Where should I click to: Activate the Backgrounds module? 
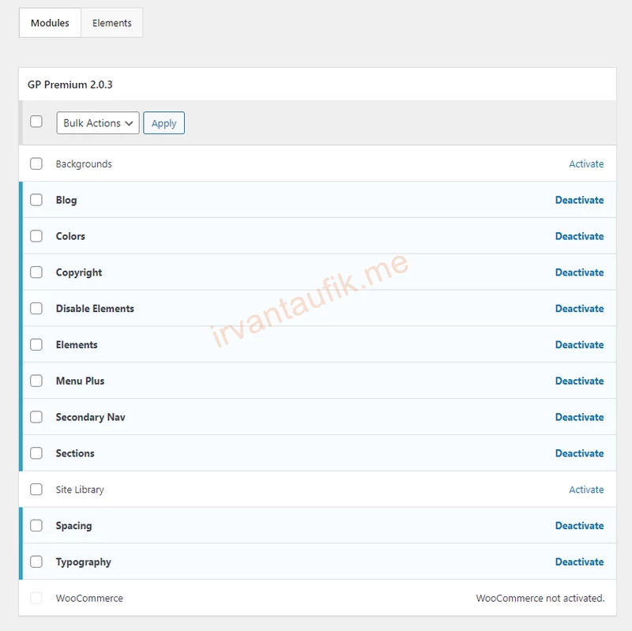click(586, 164)
